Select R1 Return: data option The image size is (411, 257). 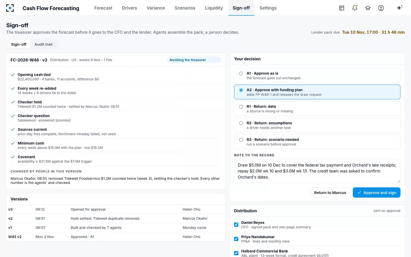point(317,109)
